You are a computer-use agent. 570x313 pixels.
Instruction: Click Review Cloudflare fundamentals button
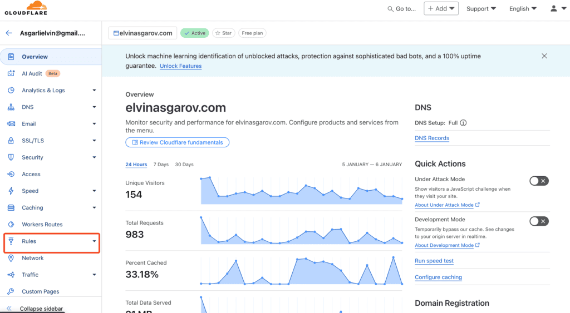pyautogui.click(x=178, y=142)
